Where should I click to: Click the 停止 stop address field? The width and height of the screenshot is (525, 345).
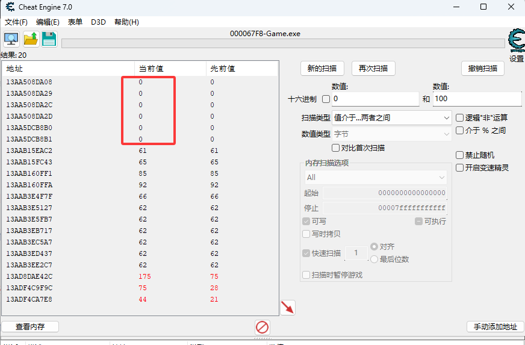[x=385, y=208]
